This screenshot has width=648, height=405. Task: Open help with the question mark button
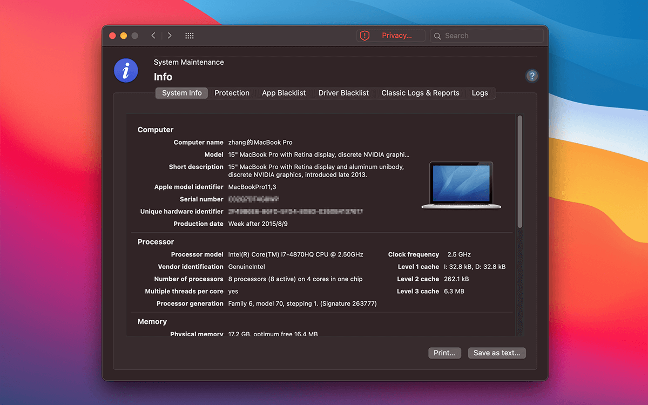pyautogui.click(x=532, y=76)
